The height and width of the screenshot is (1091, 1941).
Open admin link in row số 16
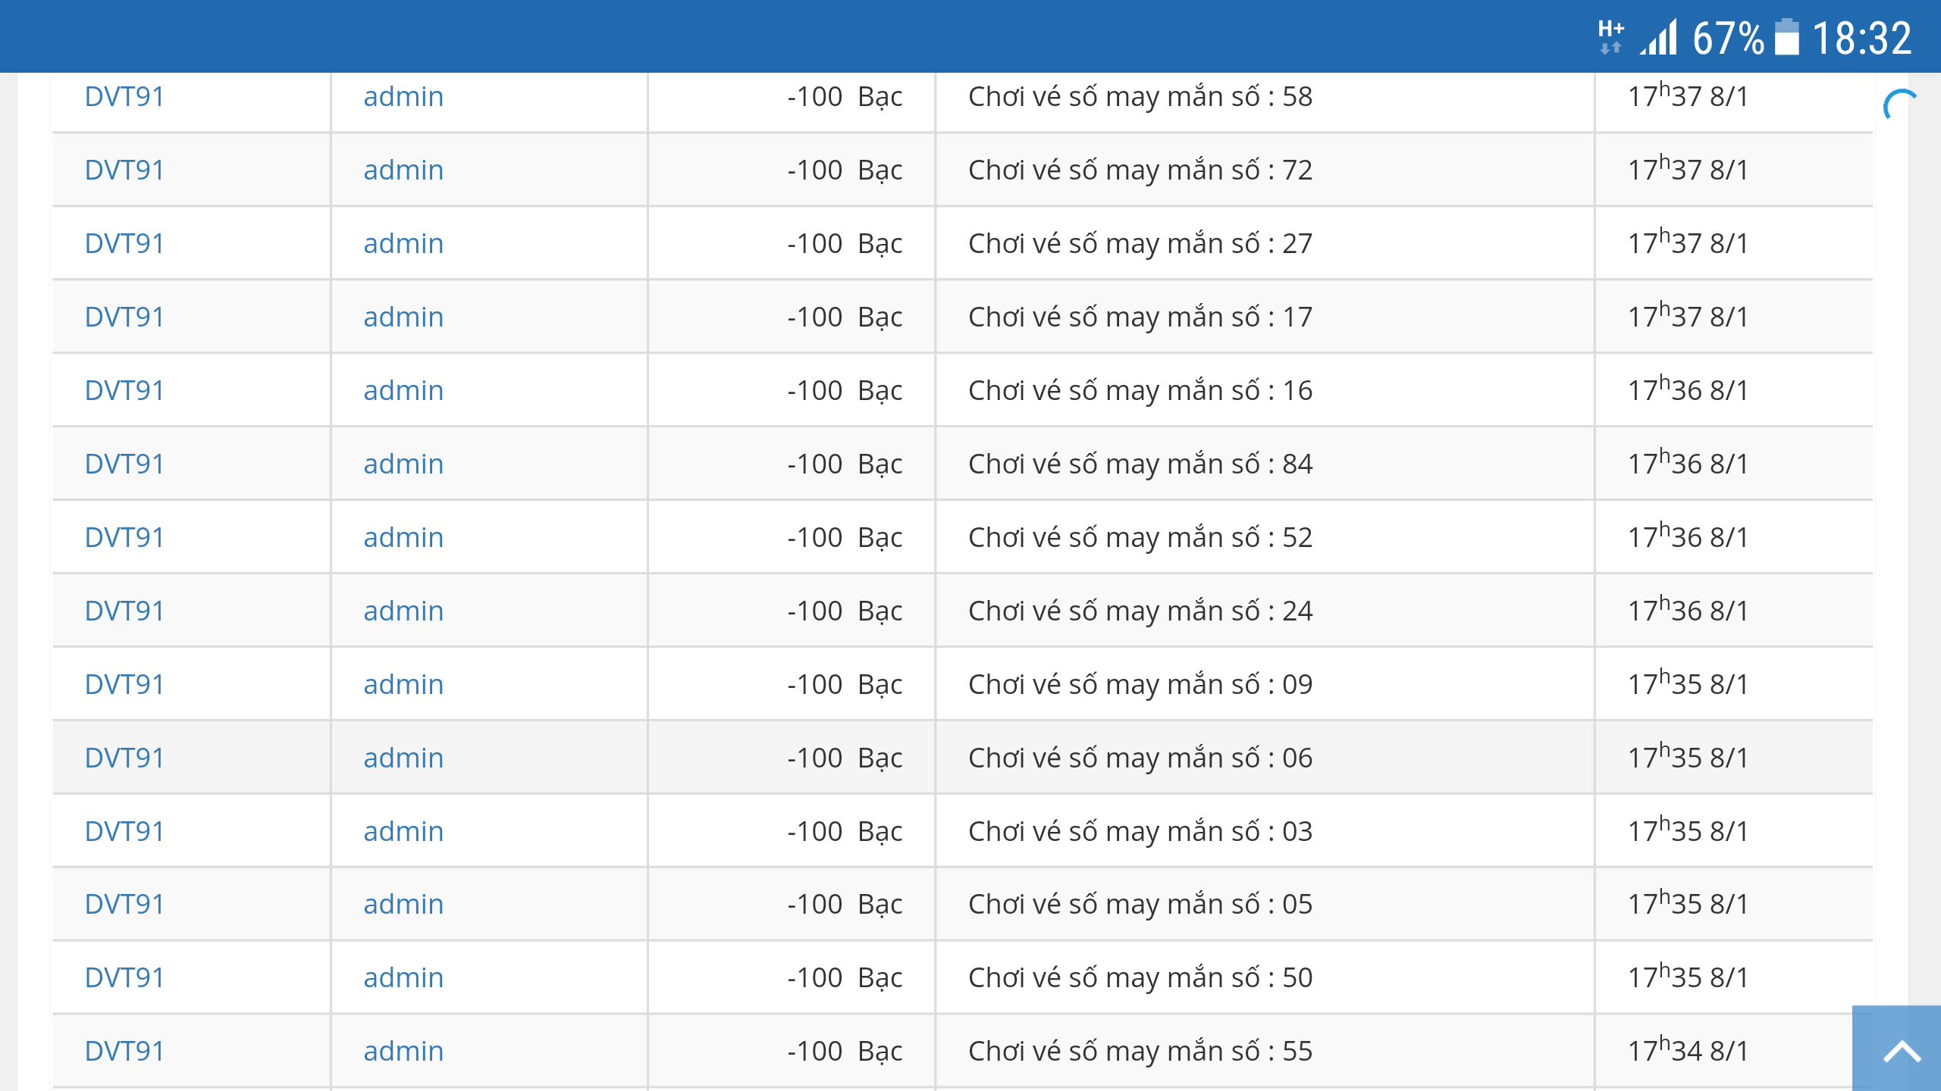403,391
